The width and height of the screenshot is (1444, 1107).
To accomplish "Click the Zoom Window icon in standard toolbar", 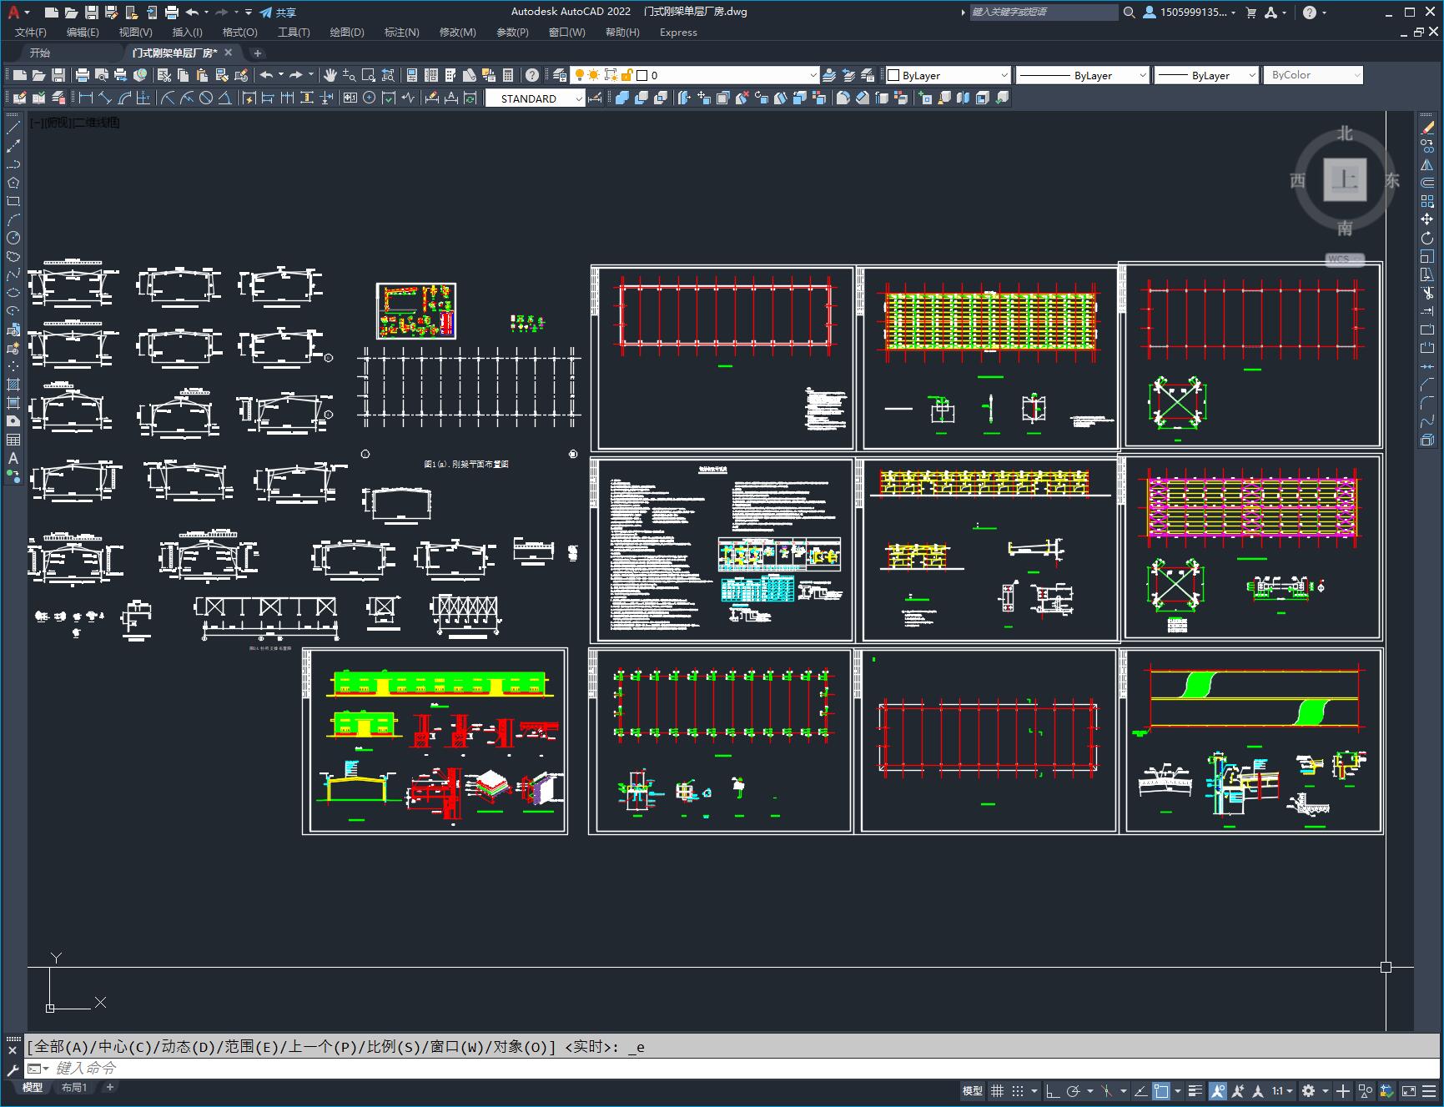I will 369,75.
